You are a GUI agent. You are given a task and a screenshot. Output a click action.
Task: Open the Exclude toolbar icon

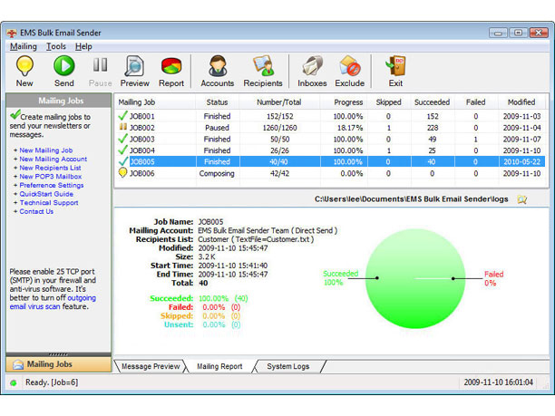coord(350,66)
